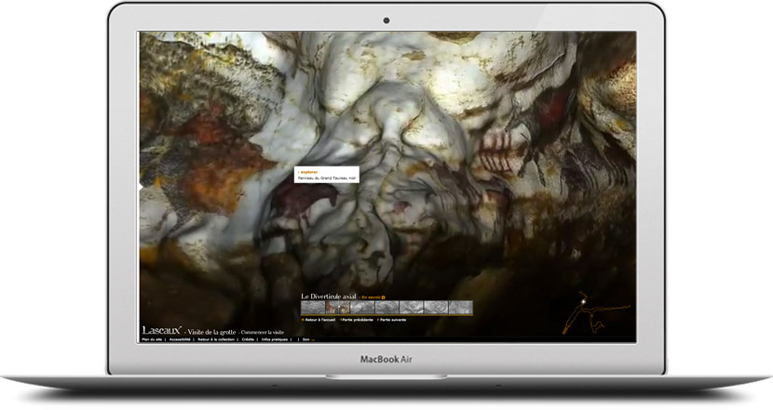Click 'Retour à l'accueil' link

[320, 320]
